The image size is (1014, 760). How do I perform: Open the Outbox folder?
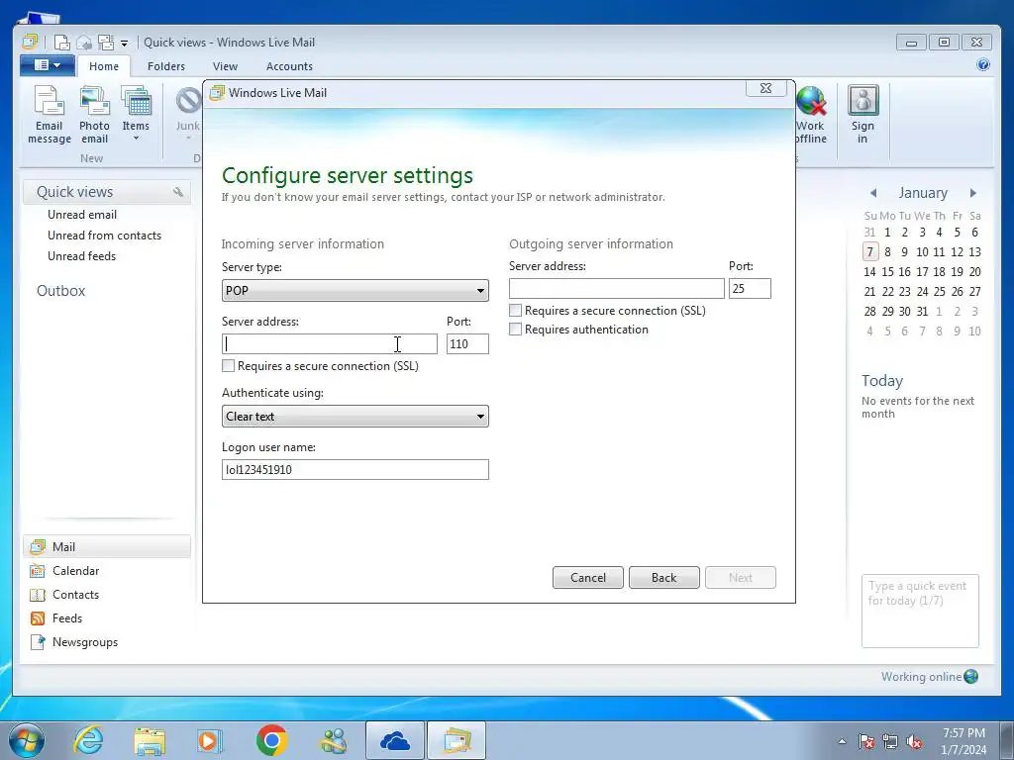60,291
